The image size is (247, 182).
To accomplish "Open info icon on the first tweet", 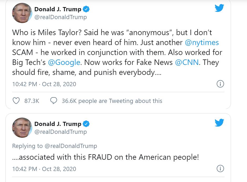I will tap(220, 84).
